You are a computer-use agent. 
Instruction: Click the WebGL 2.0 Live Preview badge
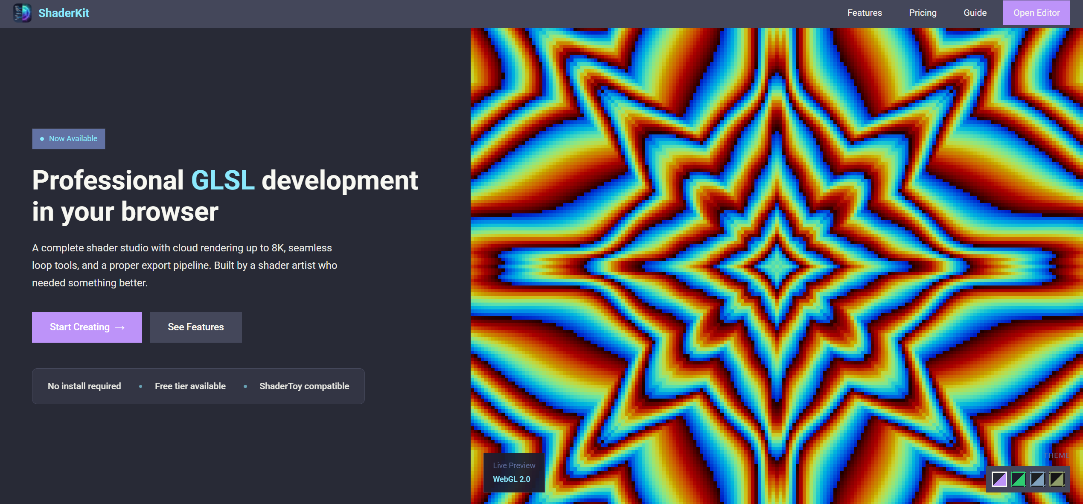(x=514, y=472)
